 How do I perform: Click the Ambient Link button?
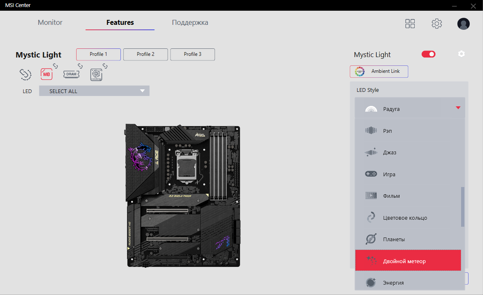379,72
